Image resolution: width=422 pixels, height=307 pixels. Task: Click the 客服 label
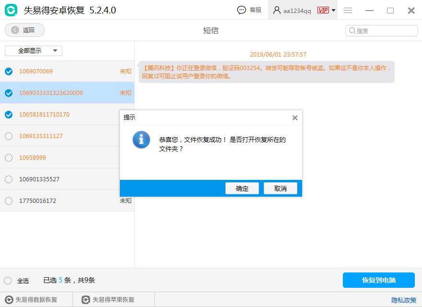(x=256, y=10)
